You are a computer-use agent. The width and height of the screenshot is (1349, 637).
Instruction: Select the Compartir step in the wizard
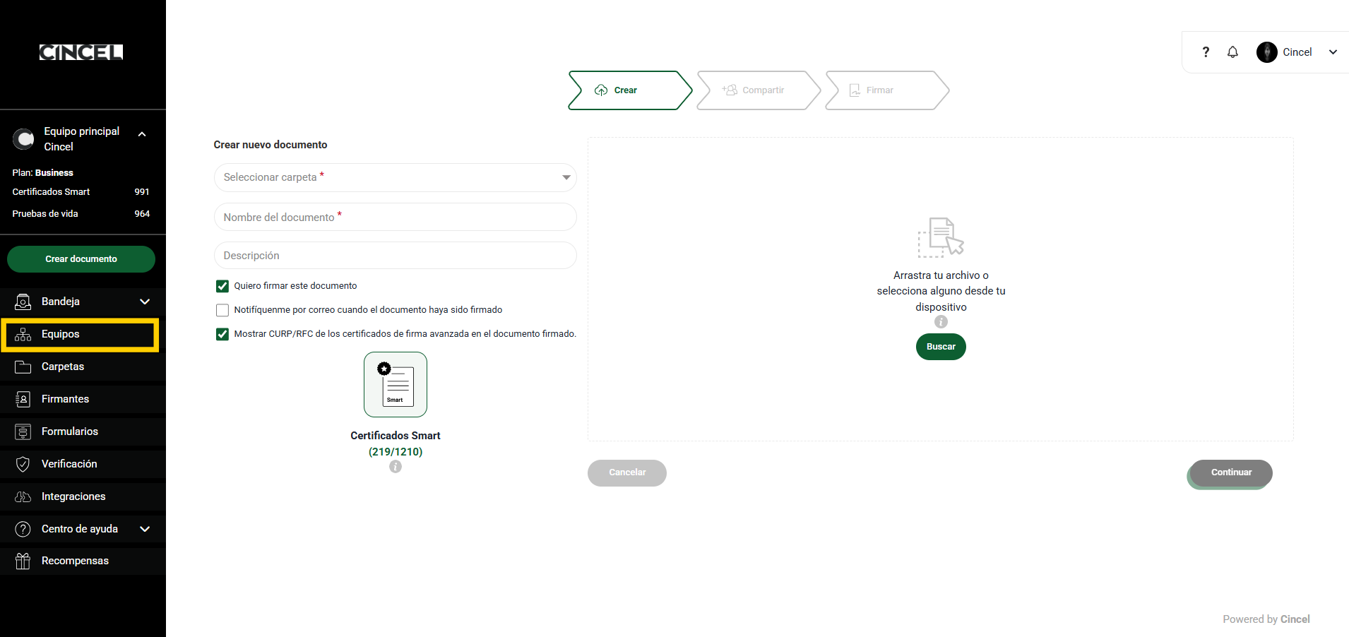click(759, 90)
